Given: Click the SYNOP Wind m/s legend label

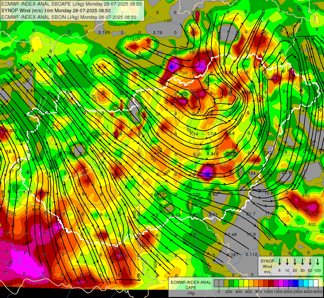Looking at the screenshot, I should point(267,266).
